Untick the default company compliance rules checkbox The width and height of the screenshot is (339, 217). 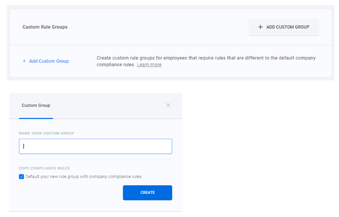click(21, 177)
